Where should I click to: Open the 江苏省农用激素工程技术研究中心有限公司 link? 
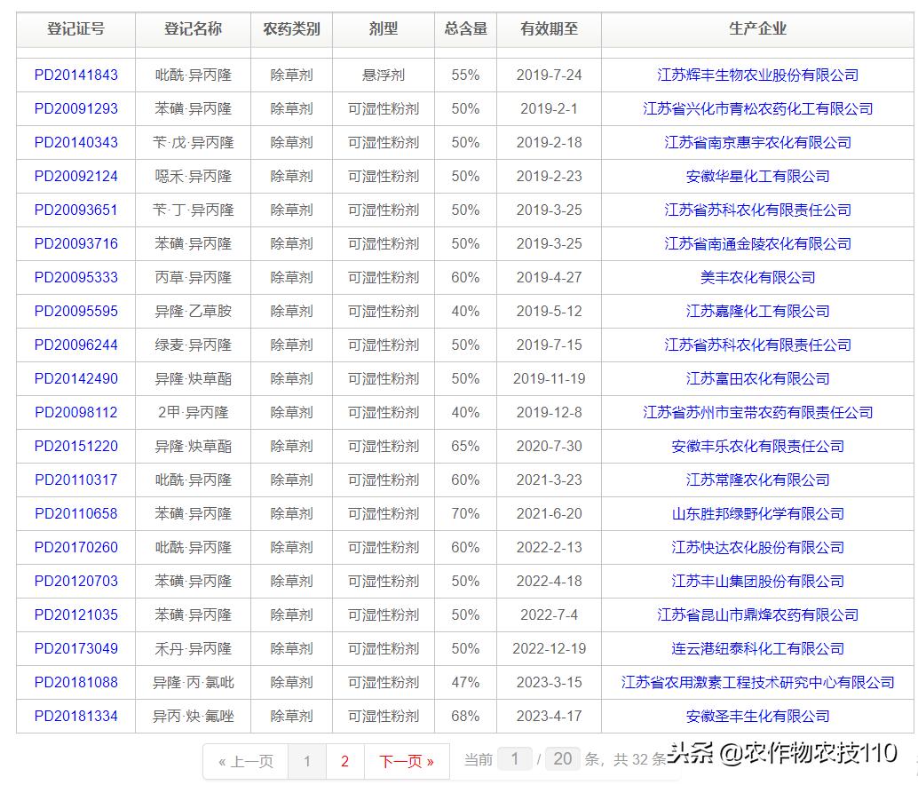tap(756, 683)
